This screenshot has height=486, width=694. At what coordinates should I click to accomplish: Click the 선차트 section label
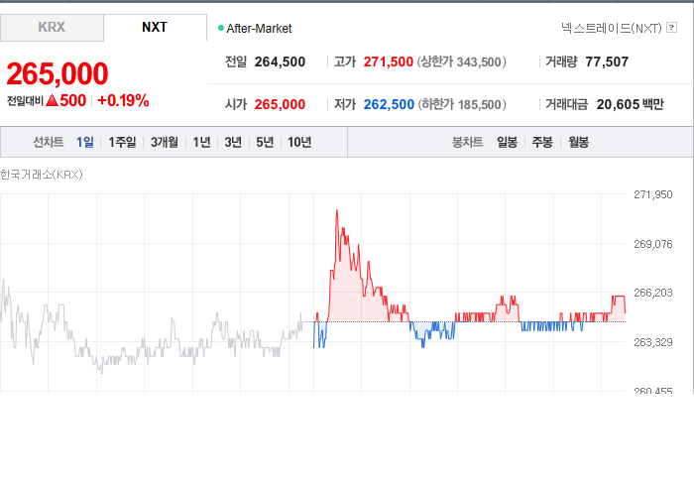[49, 142]
